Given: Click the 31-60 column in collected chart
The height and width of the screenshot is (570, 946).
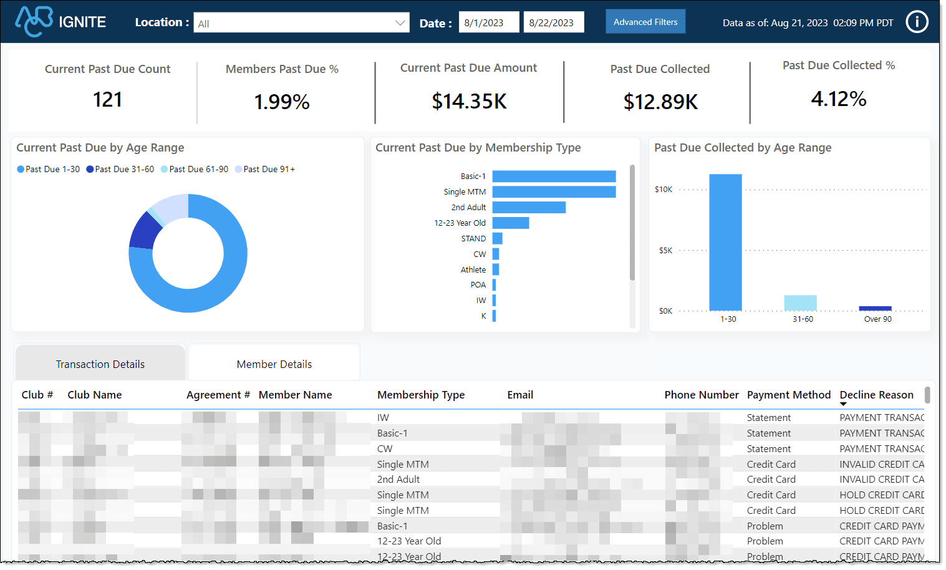Looking at the screenshot, I should coord(800,302).
